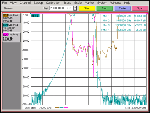Image resolution: width=150 pixels, height=113 pixels.
Task: Open the Marker menu
Action: pyautogui.click(x=89, y=3)
